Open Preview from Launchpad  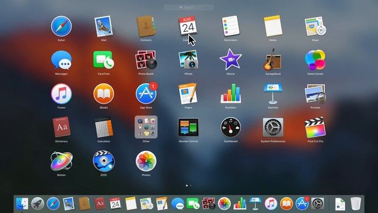pos(315,93)
